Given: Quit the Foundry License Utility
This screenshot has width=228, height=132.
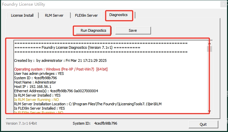Looking at the screenshot, I should pos(203,124).
